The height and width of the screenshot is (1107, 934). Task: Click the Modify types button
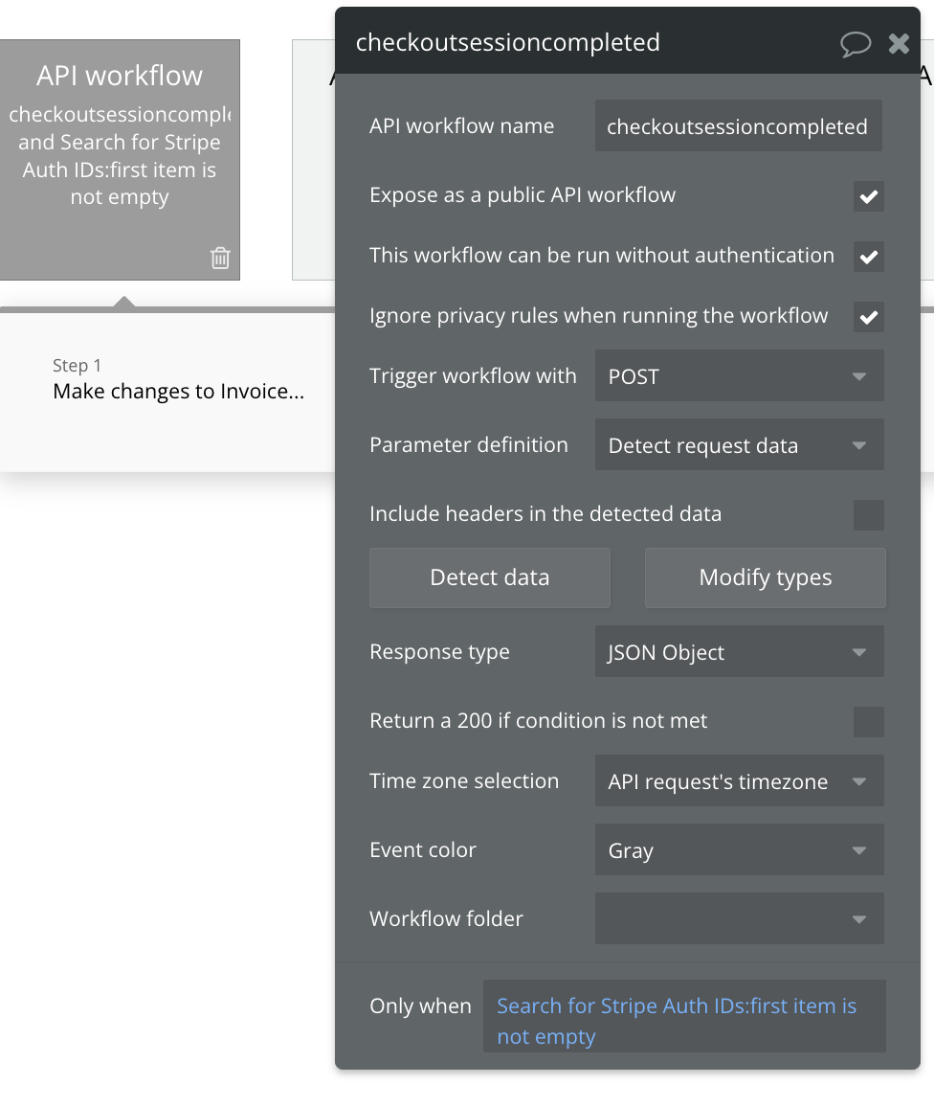(x=765, y=577)
